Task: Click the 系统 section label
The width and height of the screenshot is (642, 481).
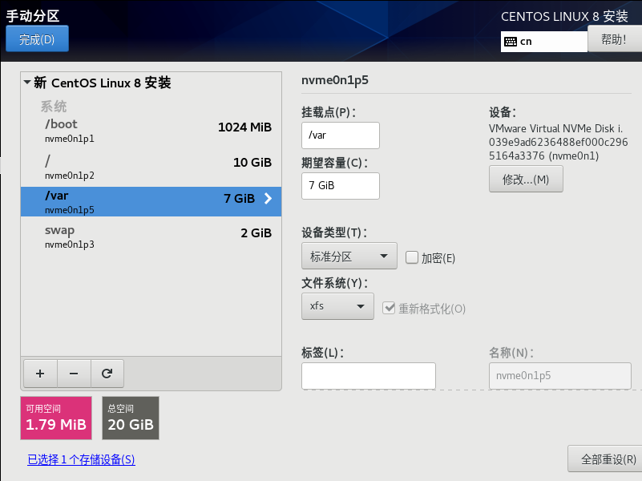Action: click(x=54, y=107)
